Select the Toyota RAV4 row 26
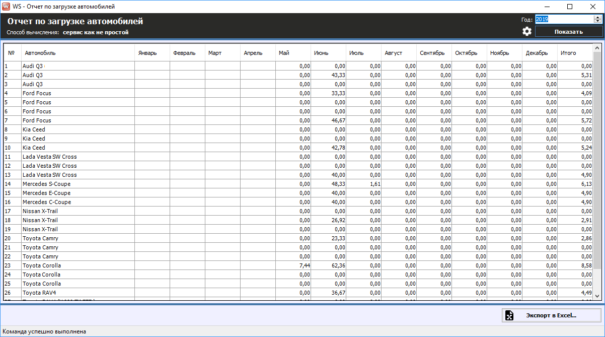 [298, 293]
